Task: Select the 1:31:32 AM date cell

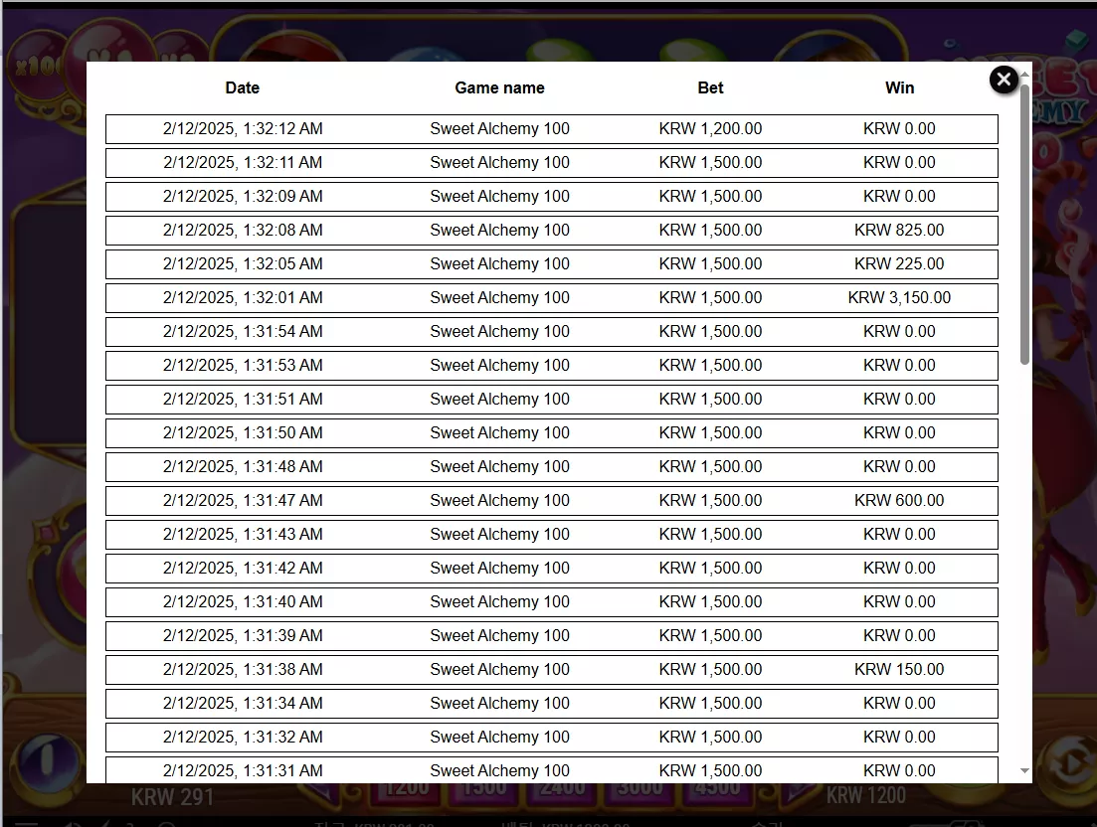Action: (x=243, y=737)
